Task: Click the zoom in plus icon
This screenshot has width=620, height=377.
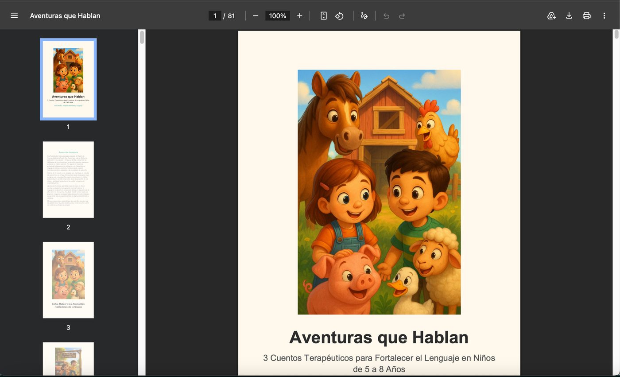Action: pos(299,16)
